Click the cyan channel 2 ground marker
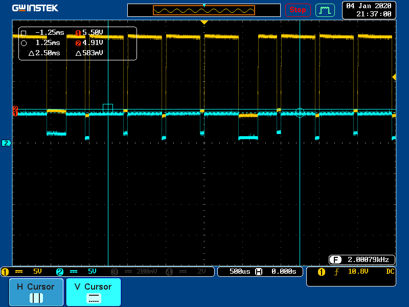This screenshot has height=307, width=409. [7, 143]
